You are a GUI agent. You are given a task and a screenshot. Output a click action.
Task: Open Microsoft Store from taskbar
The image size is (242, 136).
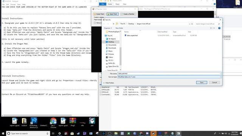click(x=72, y=133)
